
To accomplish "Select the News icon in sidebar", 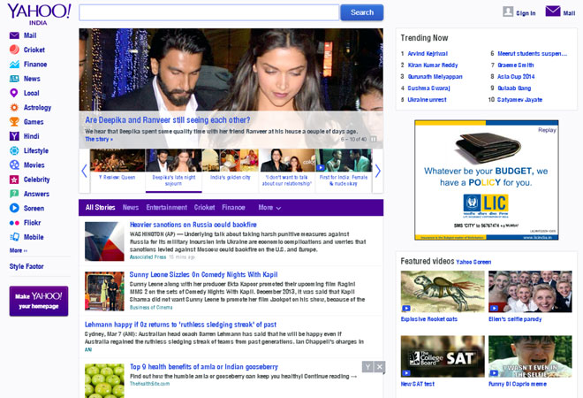I will click(14, 79).
